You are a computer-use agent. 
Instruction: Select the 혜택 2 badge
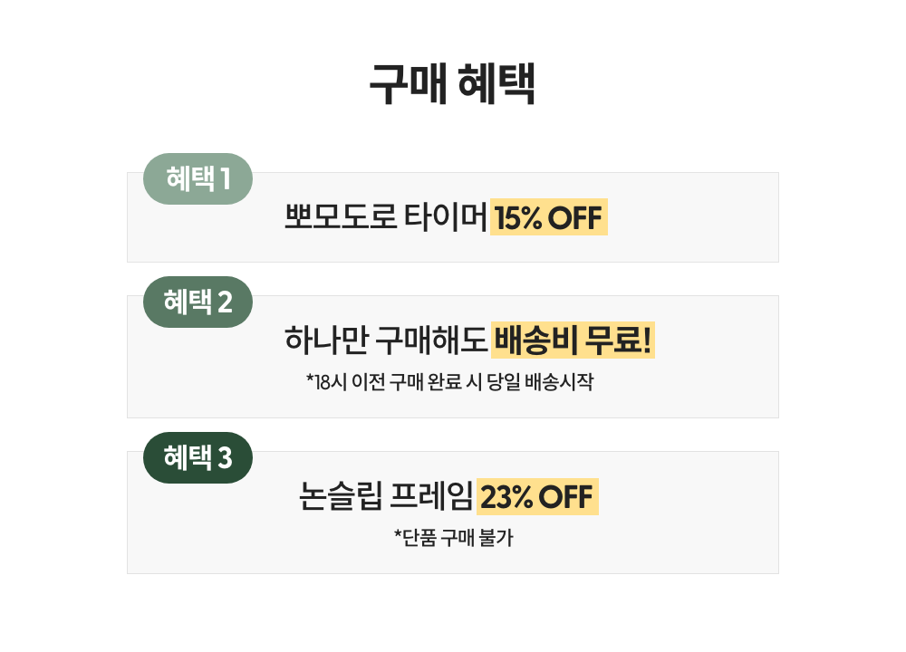(x=198, y=302)
